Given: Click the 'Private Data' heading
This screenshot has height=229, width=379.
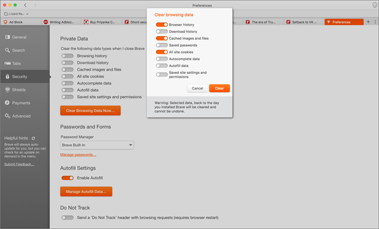Looking at the screenshot, I should click(x=74, y=38).
